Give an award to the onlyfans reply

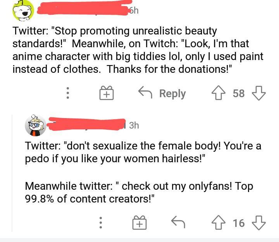[140, 223]
